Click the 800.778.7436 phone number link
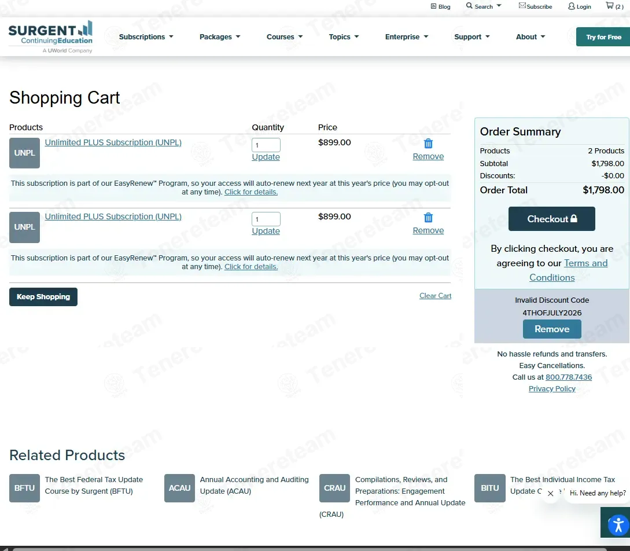This screenshot has height=551, width=630. pyautogui.click(x=569, y=377)
